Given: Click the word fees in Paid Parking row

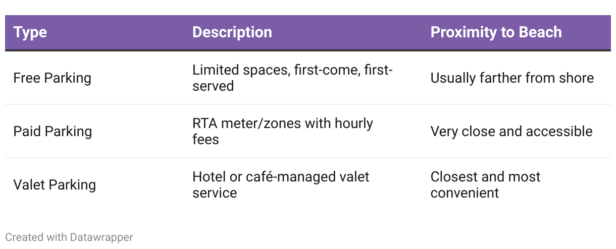Looking at the screenshot, I should (x=206, y=139).
